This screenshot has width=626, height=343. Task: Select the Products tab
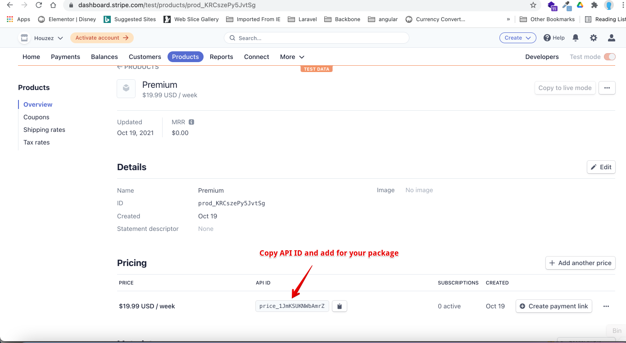click(186, 57)
